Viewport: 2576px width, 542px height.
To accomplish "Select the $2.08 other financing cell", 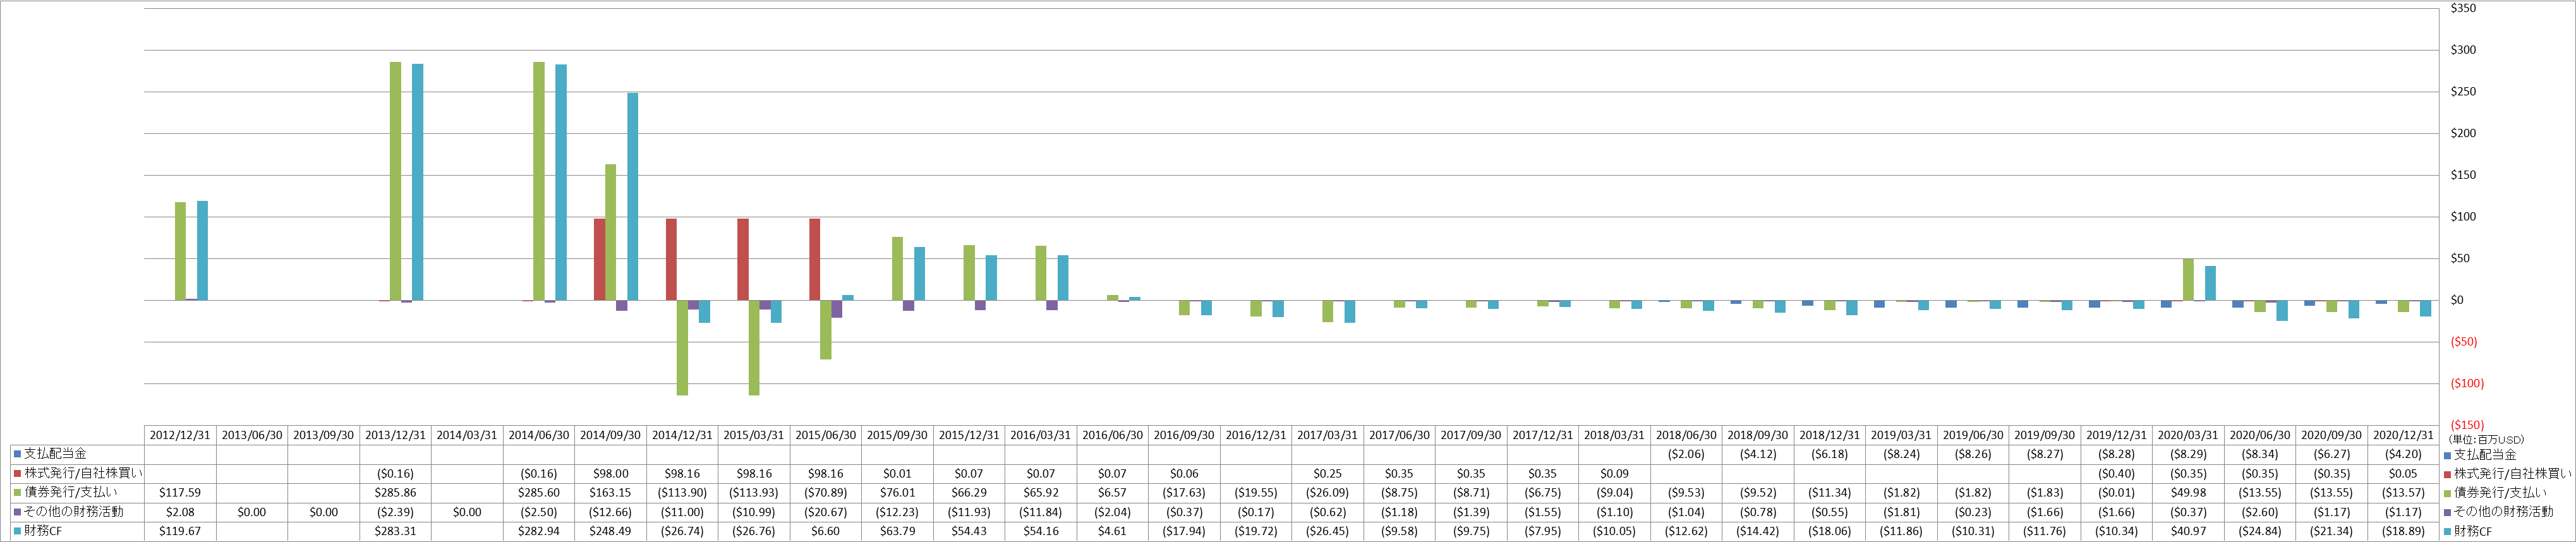I will pyautogui.click(x=180, y=512).
